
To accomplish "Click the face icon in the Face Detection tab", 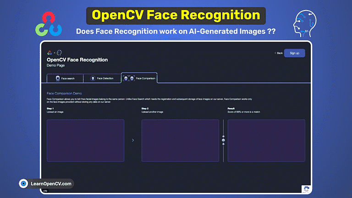I will click(x=93, y=78).
